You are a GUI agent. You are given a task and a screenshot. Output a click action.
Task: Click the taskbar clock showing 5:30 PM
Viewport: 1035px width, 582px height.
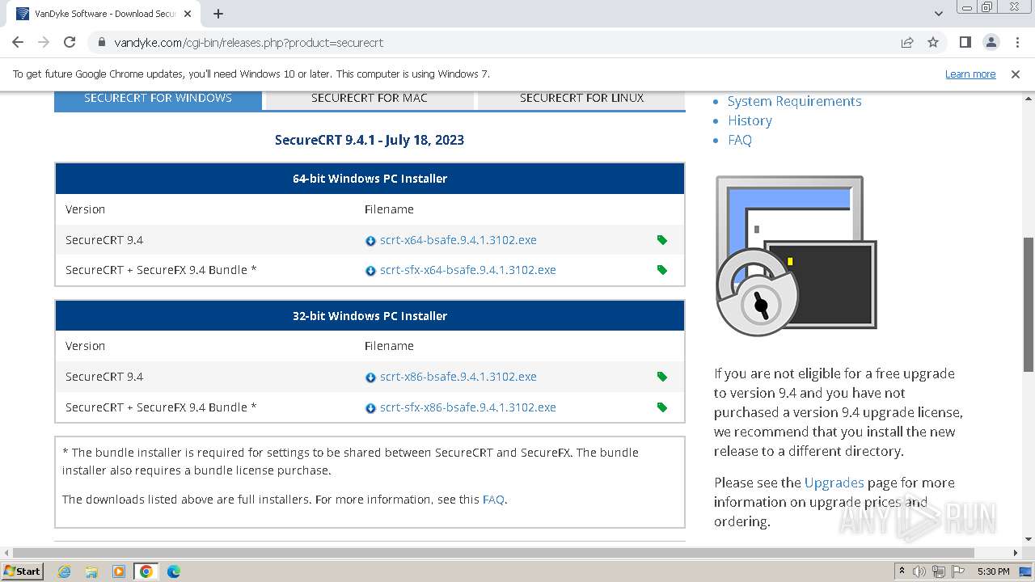tap(993, 571)
